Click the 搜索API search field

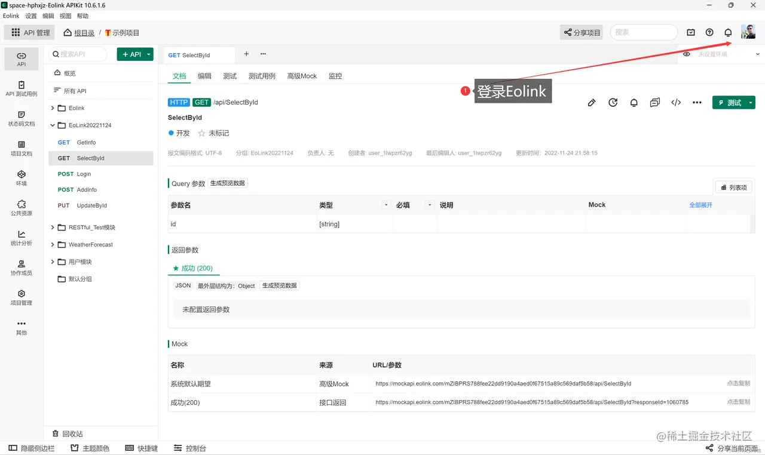78,54
